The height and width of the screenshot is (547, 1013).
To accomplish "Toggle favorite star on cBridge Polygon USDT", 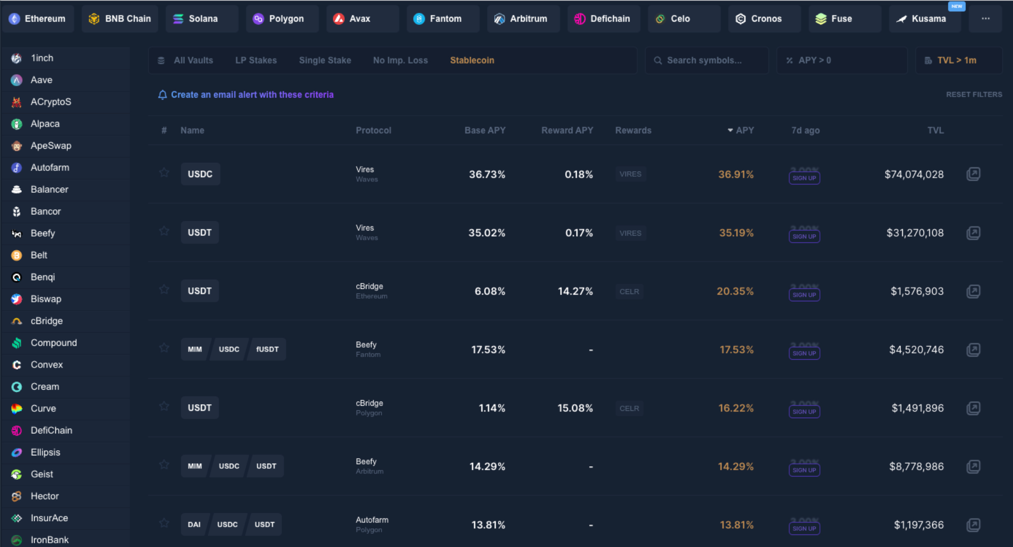I will pos(164,406).
